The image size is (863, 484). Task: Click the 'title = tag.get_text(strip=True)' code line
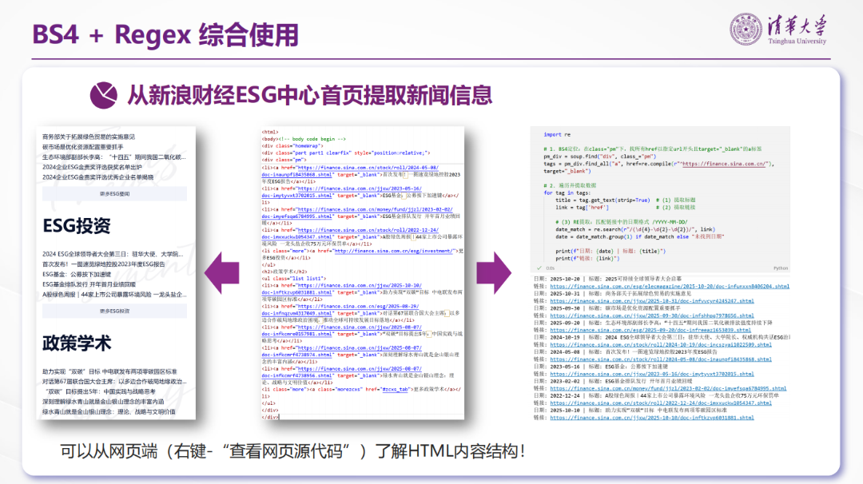[603, 200]
